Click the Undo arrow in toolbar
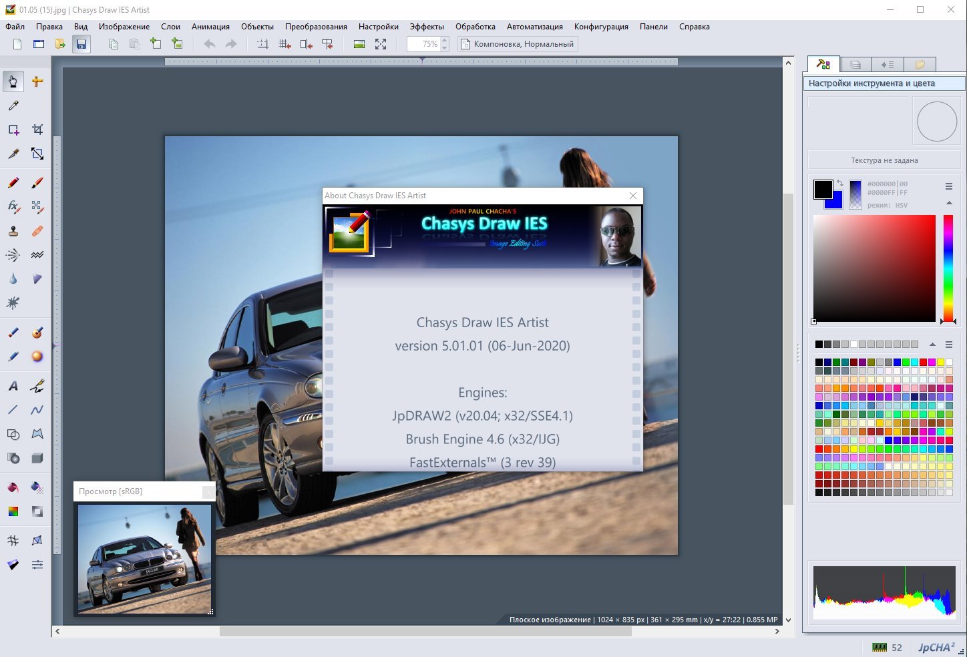The width and height of the screenshot is (967, 657). (x=210, y=44)
